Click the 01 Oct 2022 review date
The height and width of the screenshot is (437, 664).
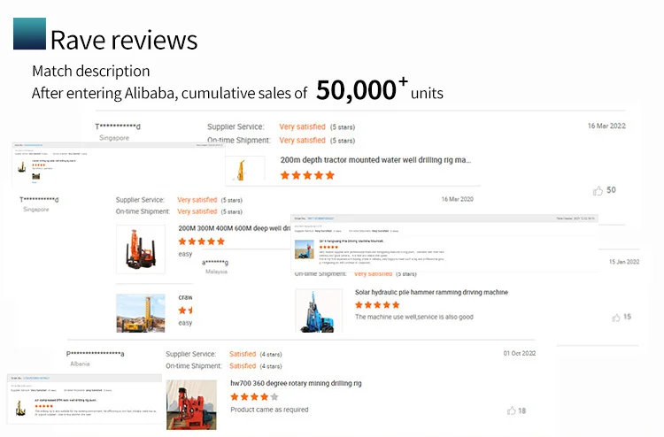click(520, 353)
